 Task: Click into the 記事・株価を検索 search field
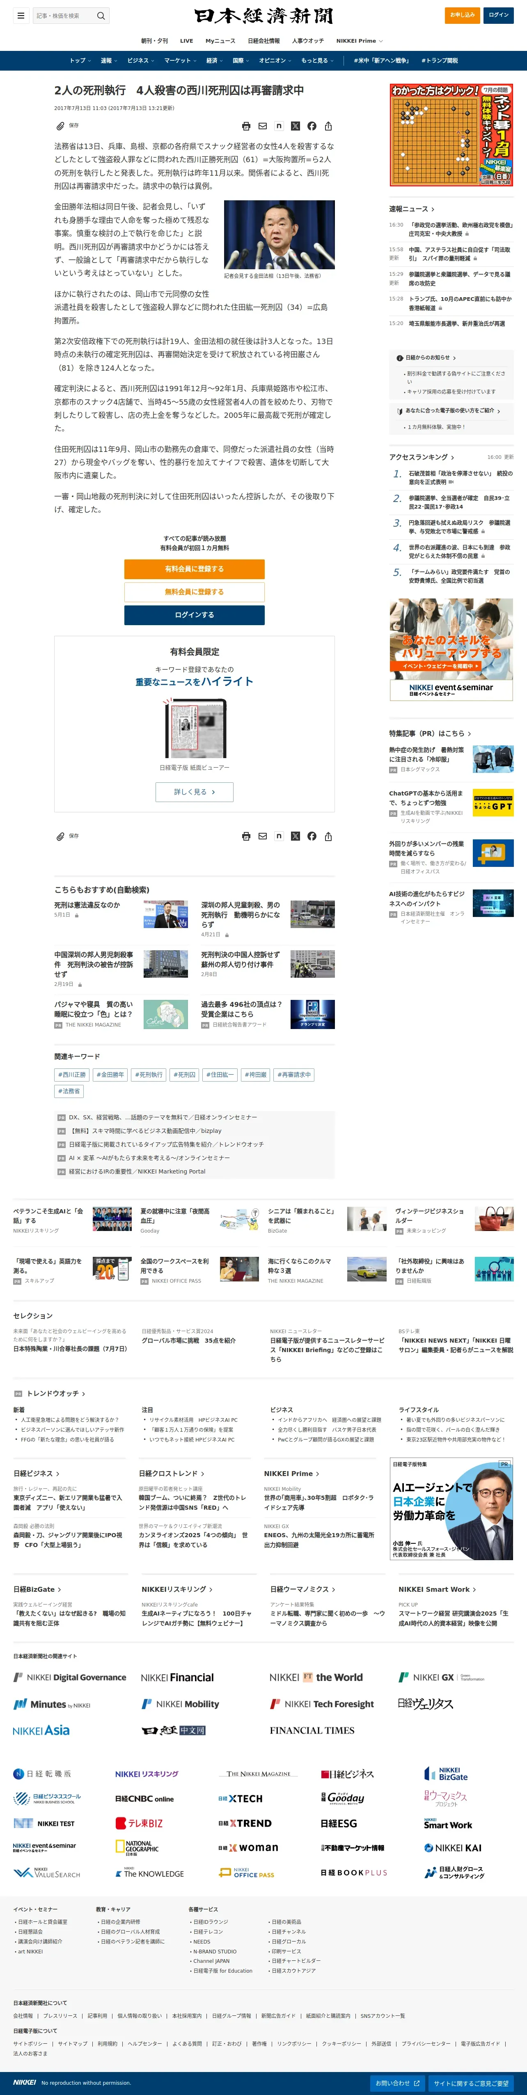[x=64, y=16]
